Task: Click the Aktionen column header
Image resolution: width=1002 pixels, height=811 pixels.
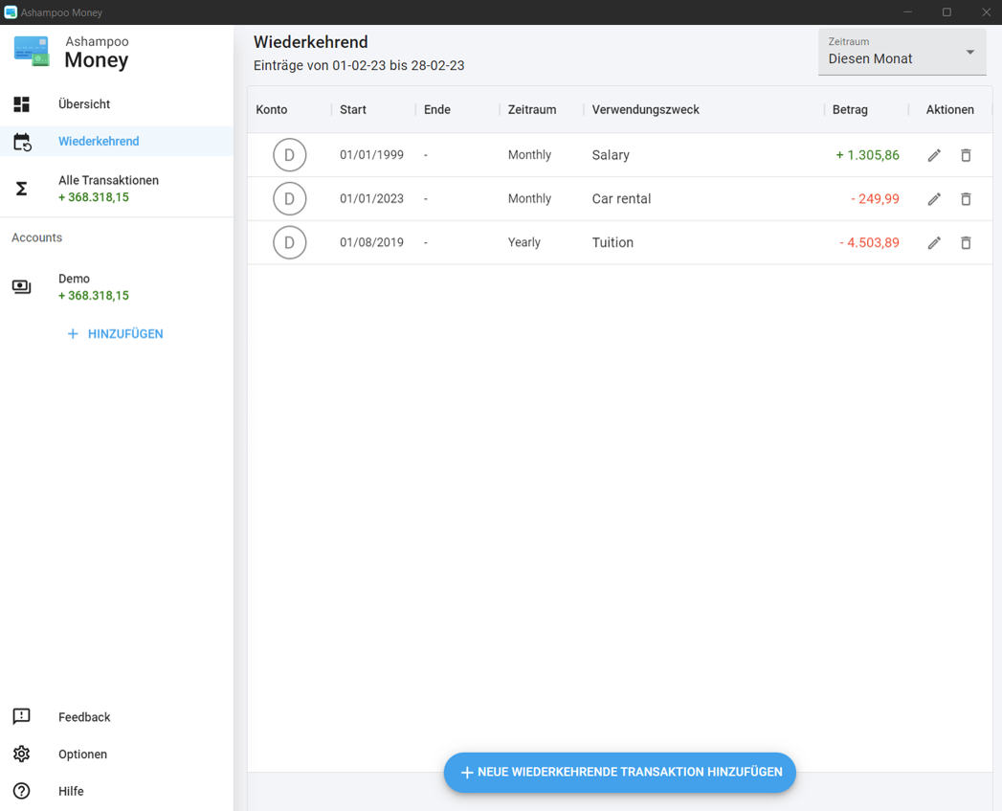Action: (x=949, y=109)
